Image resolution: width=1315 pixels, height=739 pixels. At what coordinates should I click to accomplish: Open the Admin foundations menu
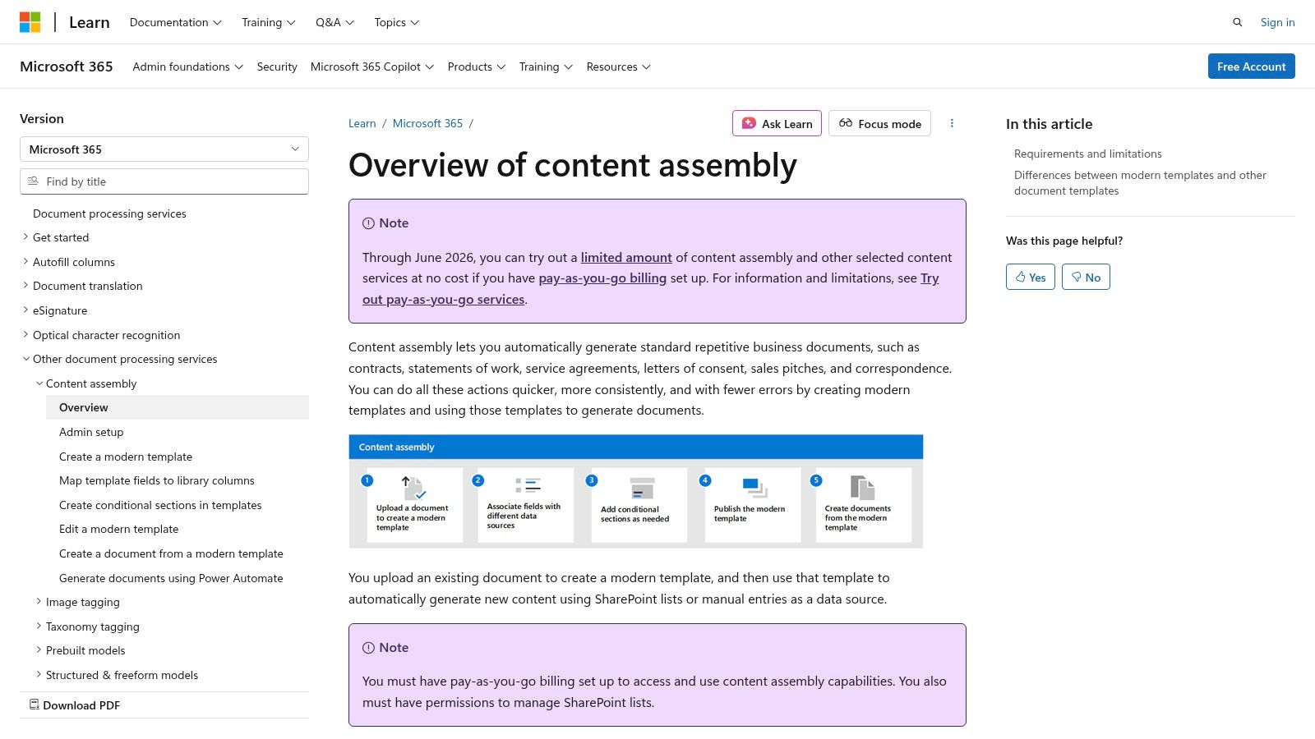(x=187, y=67)
